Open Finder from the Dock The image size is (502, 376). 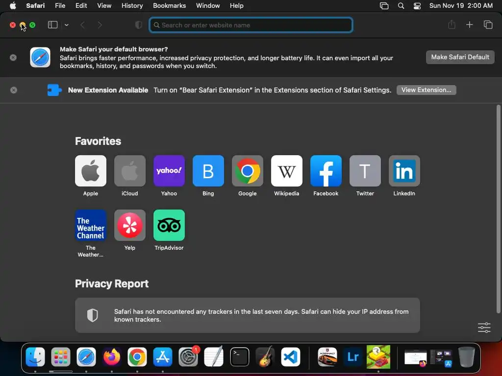[35, 356]
